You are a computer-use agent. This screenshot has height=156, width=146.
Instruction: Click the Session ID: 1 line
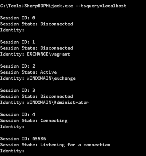point(17,42)
